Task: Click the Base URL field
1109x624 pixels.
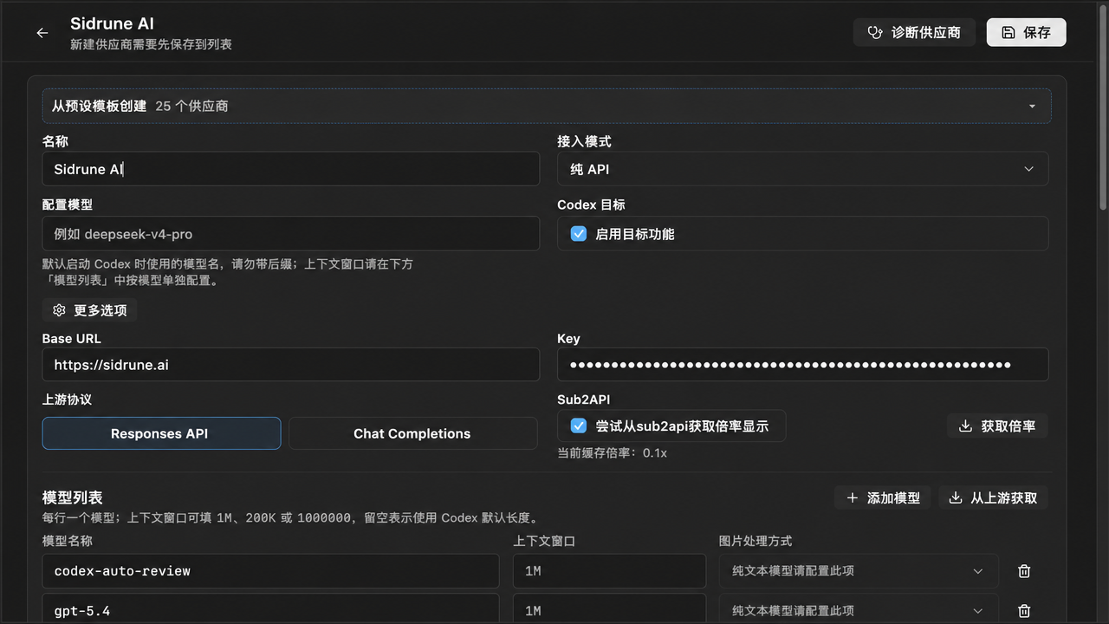Action: coord(291,365)
